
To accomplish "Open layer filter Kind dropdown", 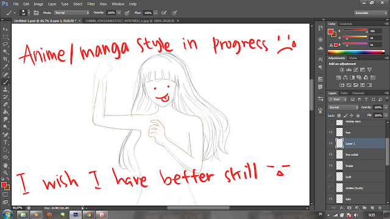I will coord(337,99).
